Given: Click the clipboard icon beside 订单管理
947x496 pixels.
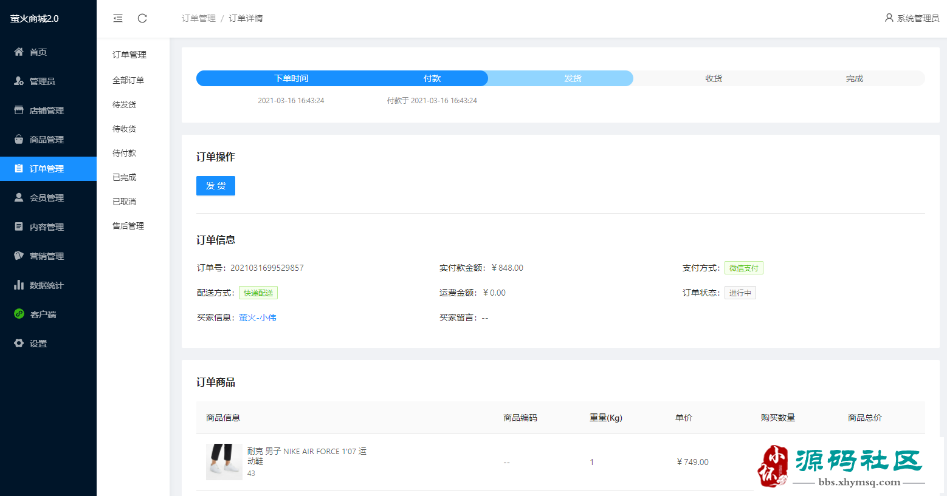Looking at the screenshot, I should (x=19, y=169).
